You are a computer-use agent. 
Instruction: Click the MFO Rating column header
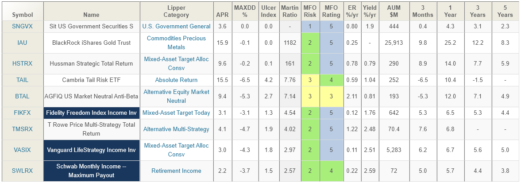tap(331, 12)
